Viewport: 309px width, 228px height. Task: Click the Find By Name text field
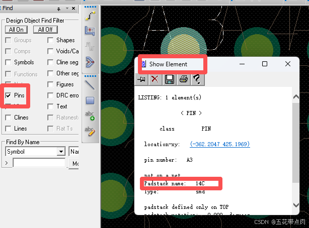tap(39, 163)
